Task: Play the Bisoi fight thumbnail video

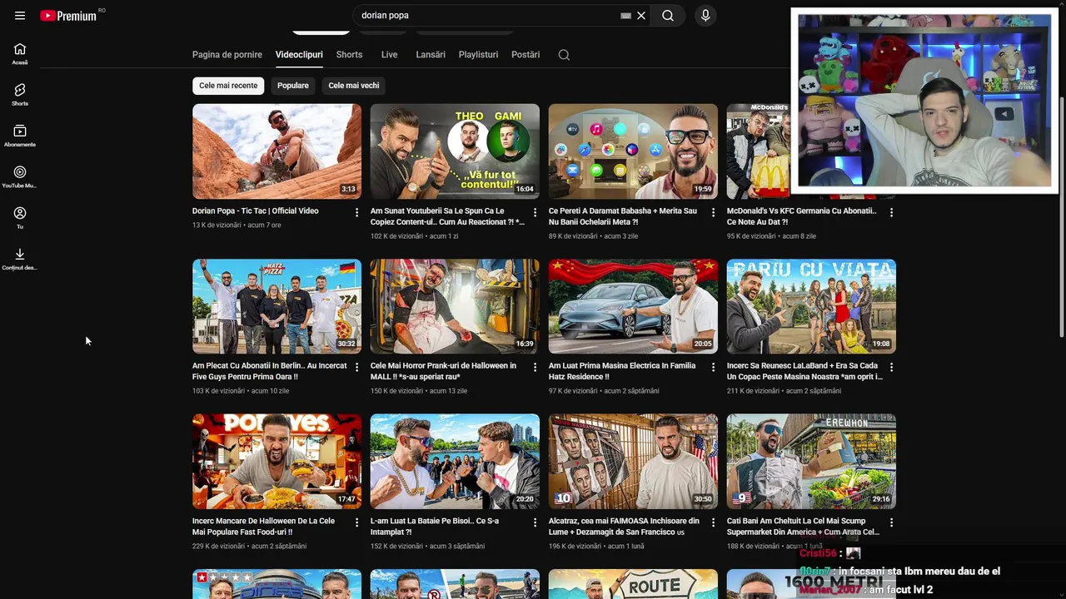Action: point(455,462)
